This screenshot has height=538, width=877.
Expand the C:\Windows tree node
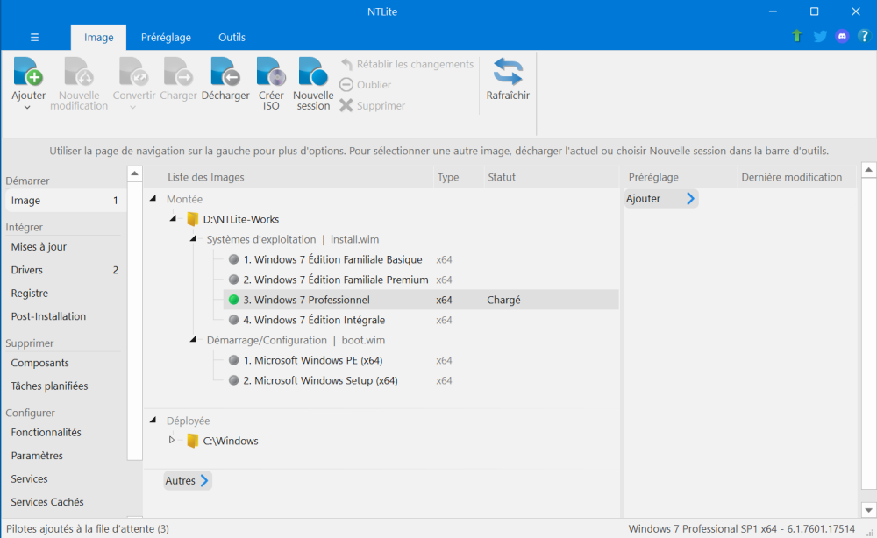(172, 440)
